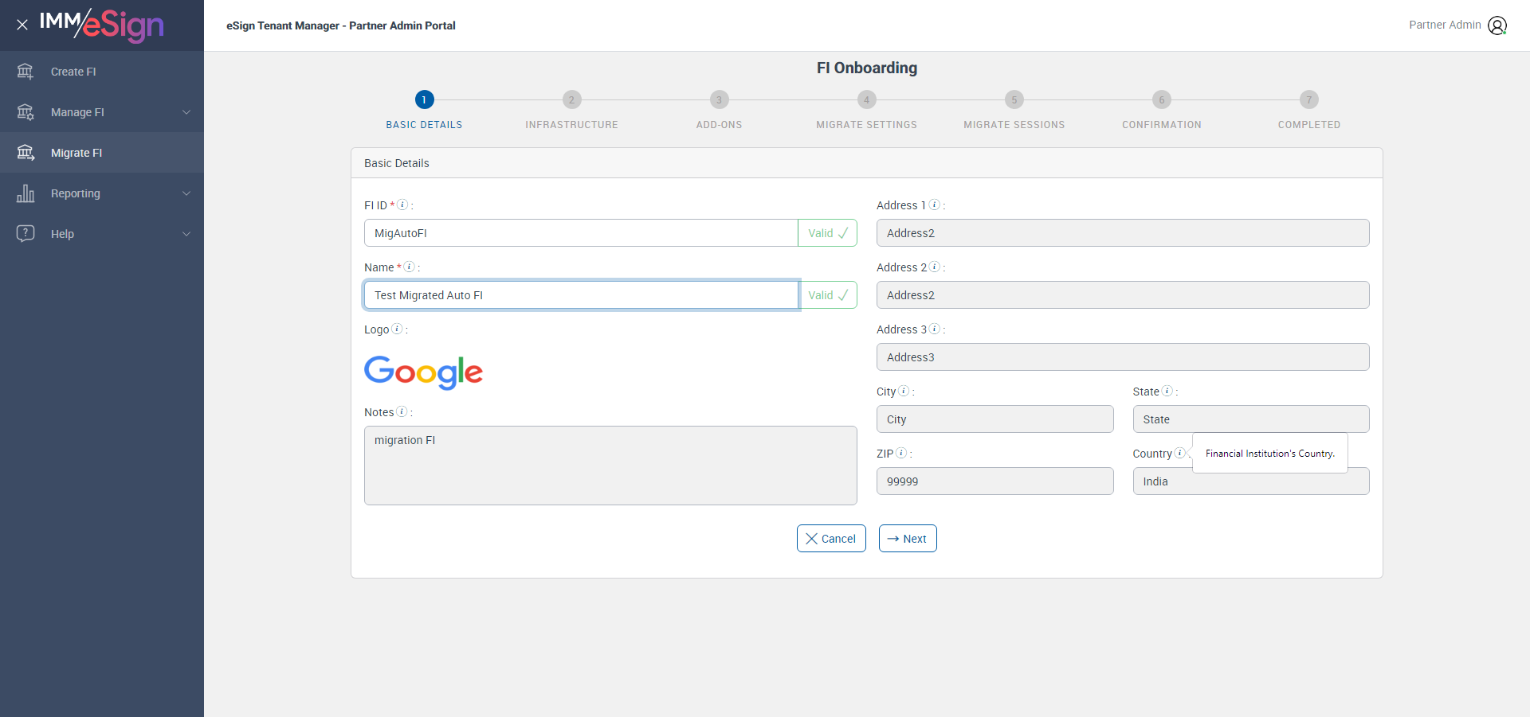Open the Partner Admin user profile icon
This screenshot has width=1530, height=717.
1497,25
